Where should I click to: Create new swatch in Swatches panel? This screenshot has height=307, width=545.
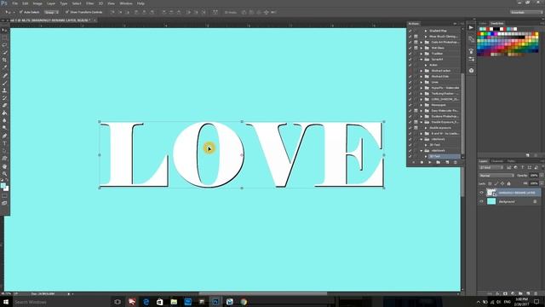click(528, 155)
